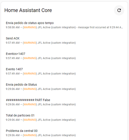Viewport: 129px width, 140px height.
Task: Open the 'Send ACK' log entry
Action: 64,41
